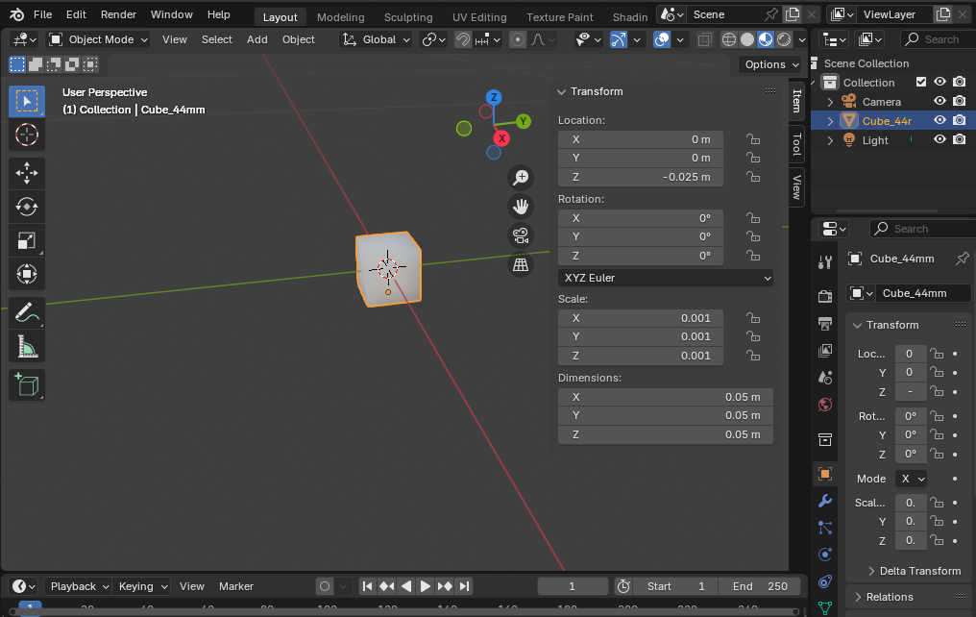Open the Render menu

pyautogui.click(x=118, y=13)
